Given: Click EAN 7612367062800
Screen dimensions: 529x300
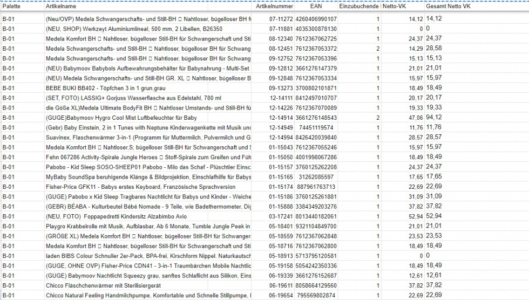Looking at the screenshot, I should [316, 246].
